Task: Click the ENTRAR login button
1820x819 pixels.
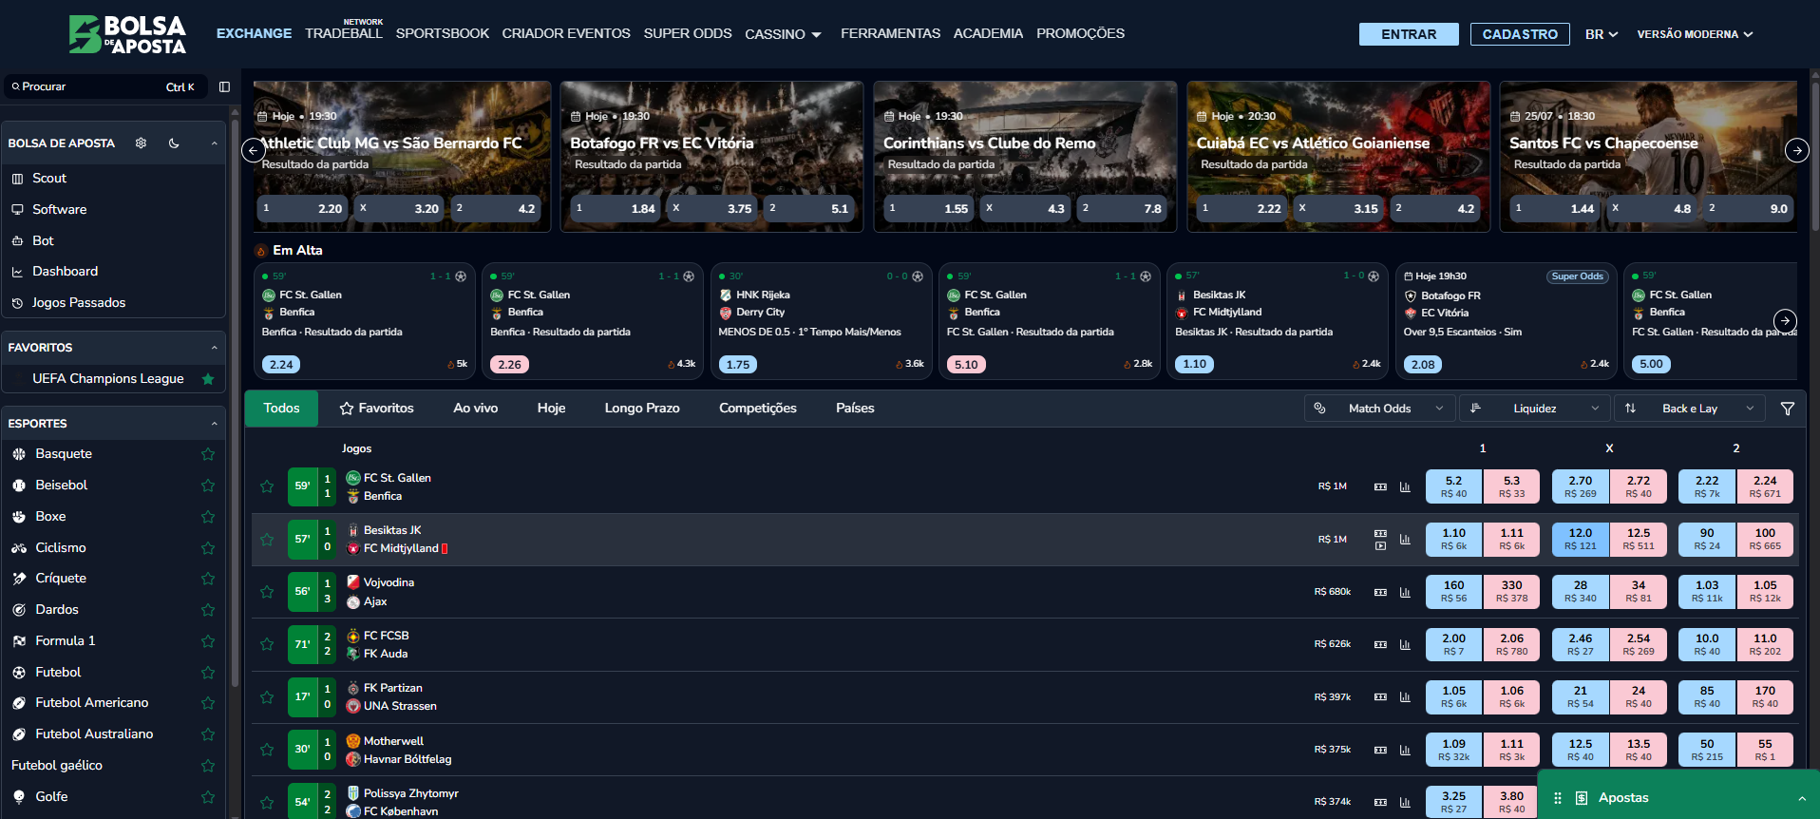Action: pyautogui.click(x=1409, y=34)
